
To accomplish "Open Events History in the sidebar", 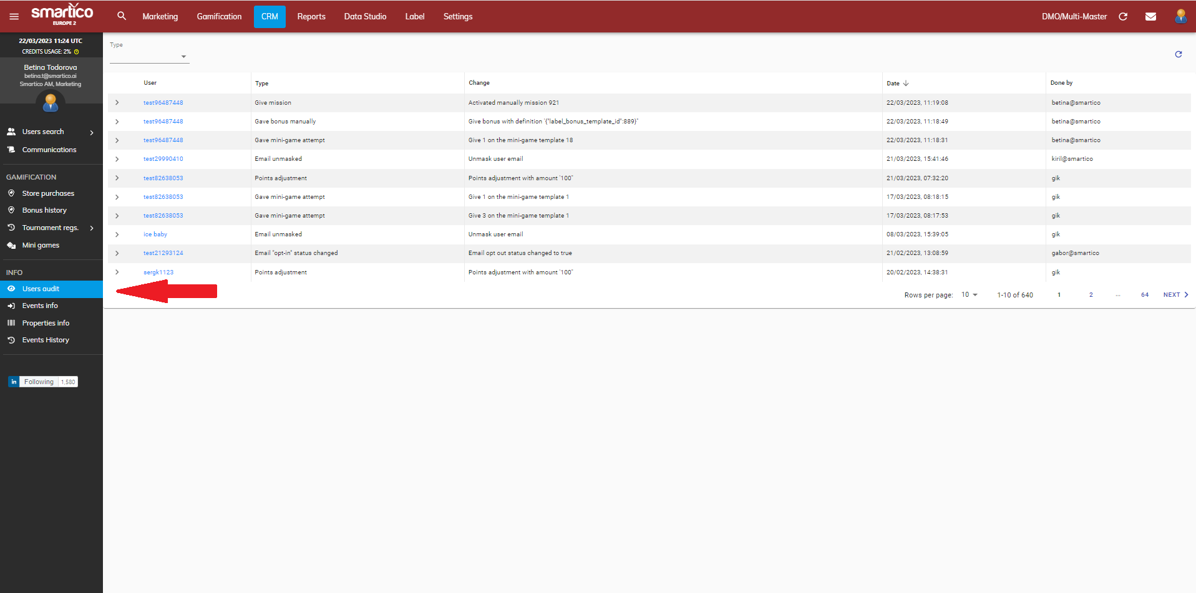I will [x=46, y=340].
